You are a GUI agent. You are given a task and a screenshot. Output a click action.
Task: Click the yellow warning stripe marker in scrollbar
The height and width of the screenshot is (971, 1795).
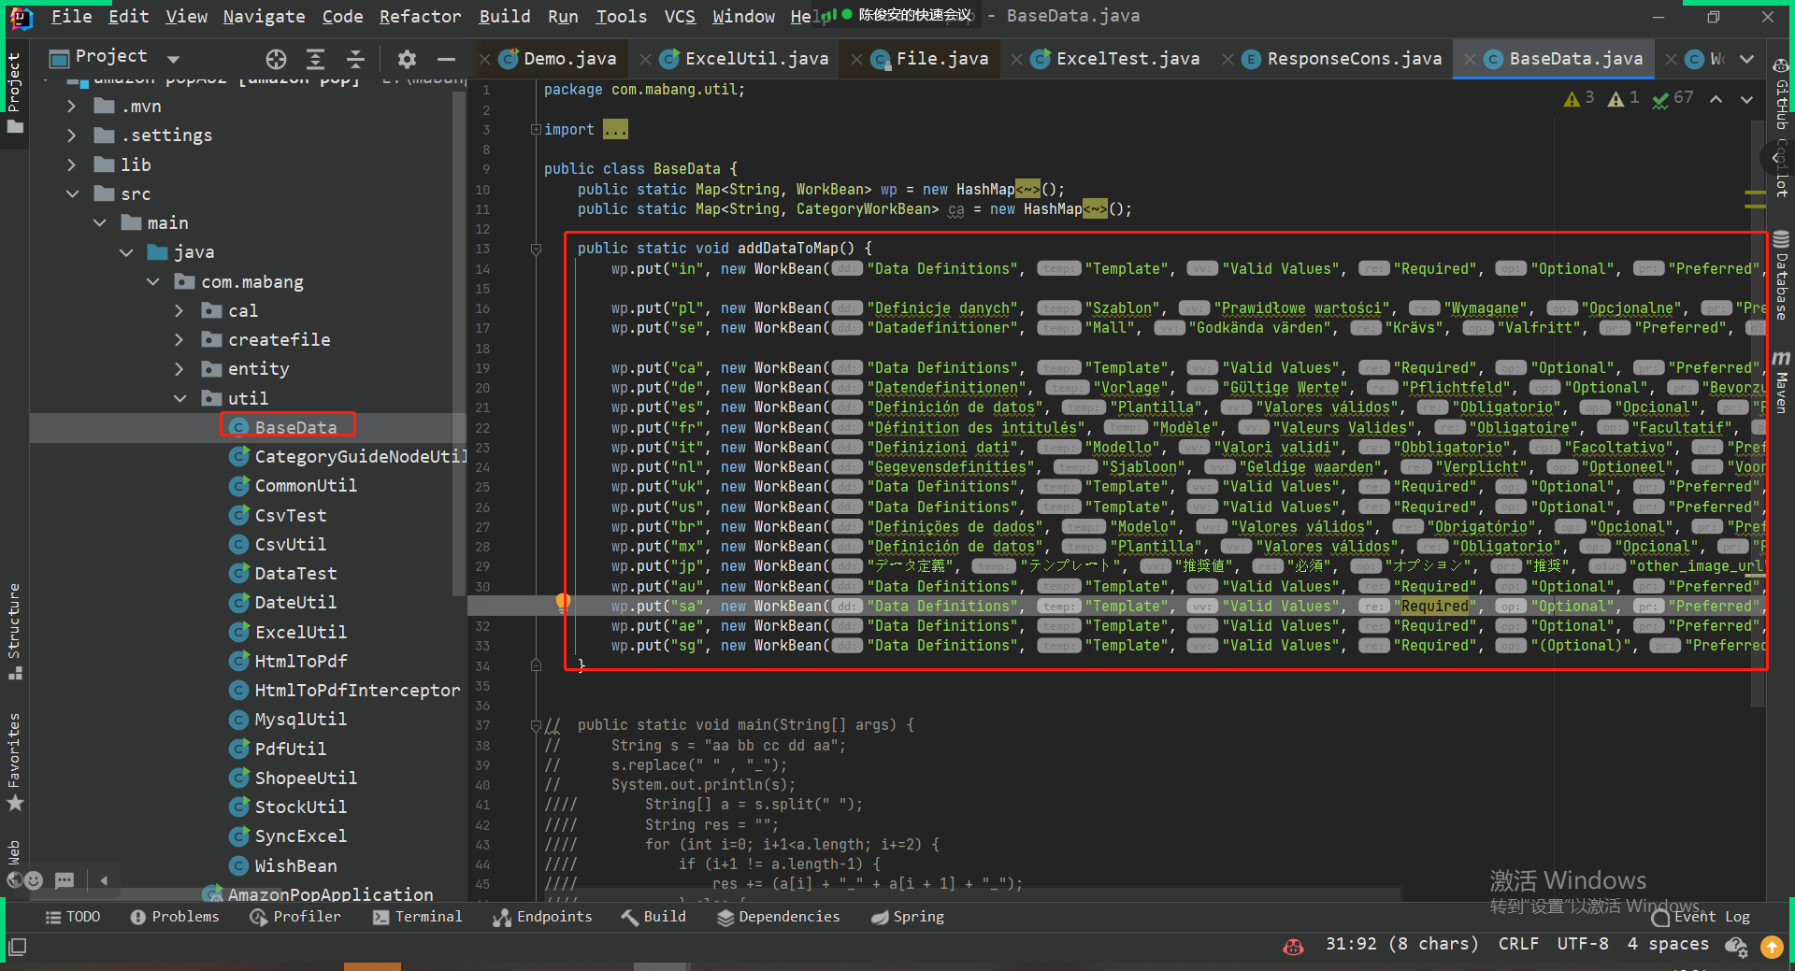pos(1755,193)
